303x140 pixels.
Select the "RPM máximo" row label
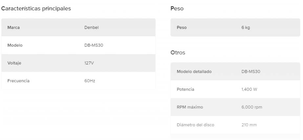click(190, 107)
